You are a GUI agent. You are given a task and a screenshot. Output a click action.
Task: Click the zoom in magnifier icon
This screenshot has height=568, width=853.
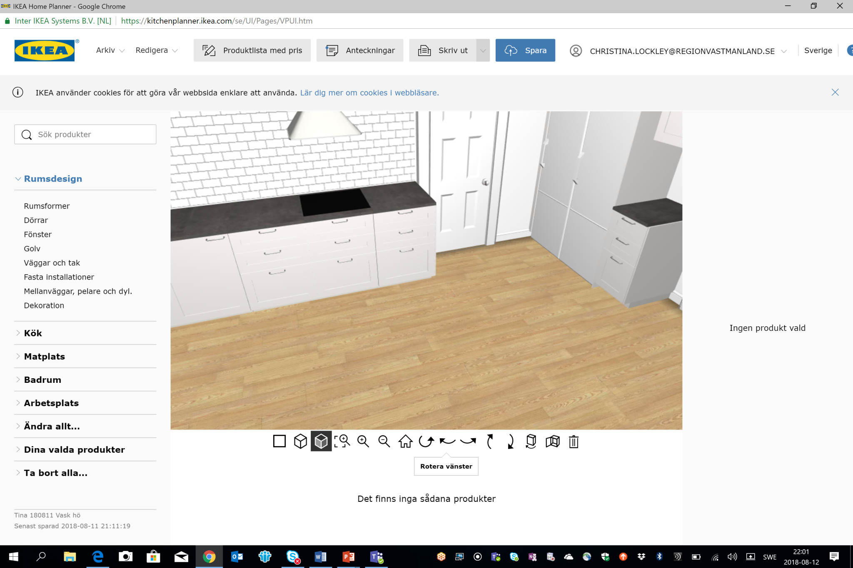[x=363, y=441]
